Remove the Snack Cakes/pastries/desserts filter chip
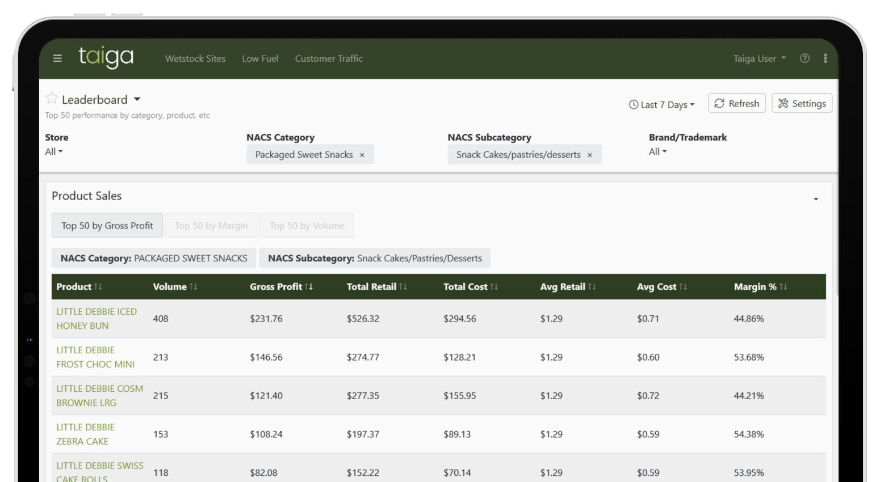Viewport: 880px width, 482px height. click(589, 155)
